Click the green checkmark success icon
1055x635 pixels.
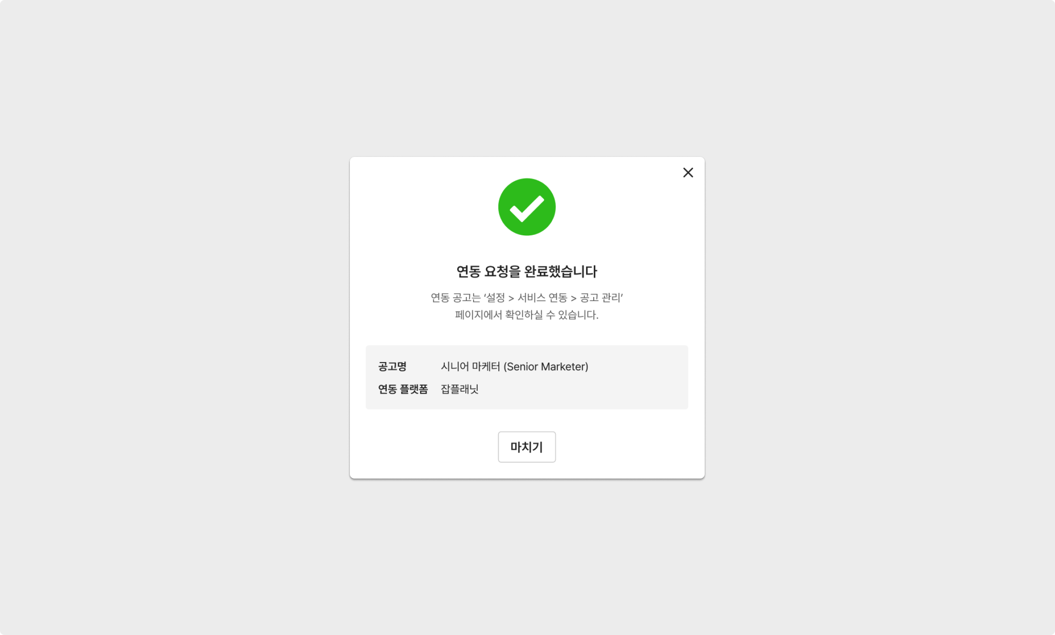click(x=527, y=207)
